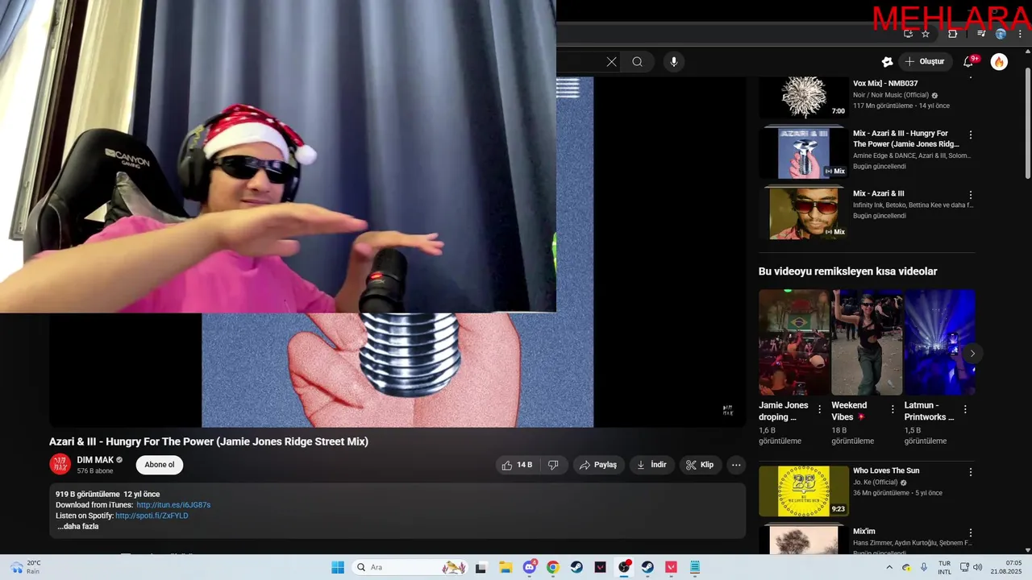The width and height of the screenshot is (1032, 580).
Task: Expand description with ...daha fazla
Action: coord(78,527)
